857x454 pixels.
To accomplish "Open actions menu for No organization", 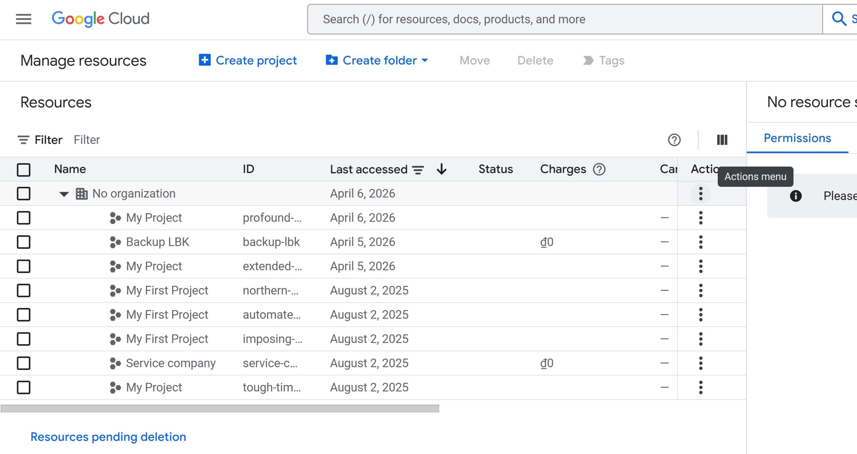I will (x=700, y=194).
